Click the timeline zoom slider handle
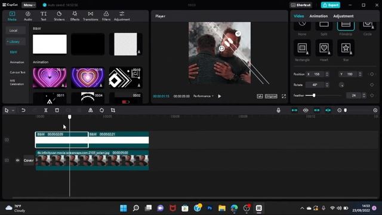382x215 pixels. [x=345, y=110]
